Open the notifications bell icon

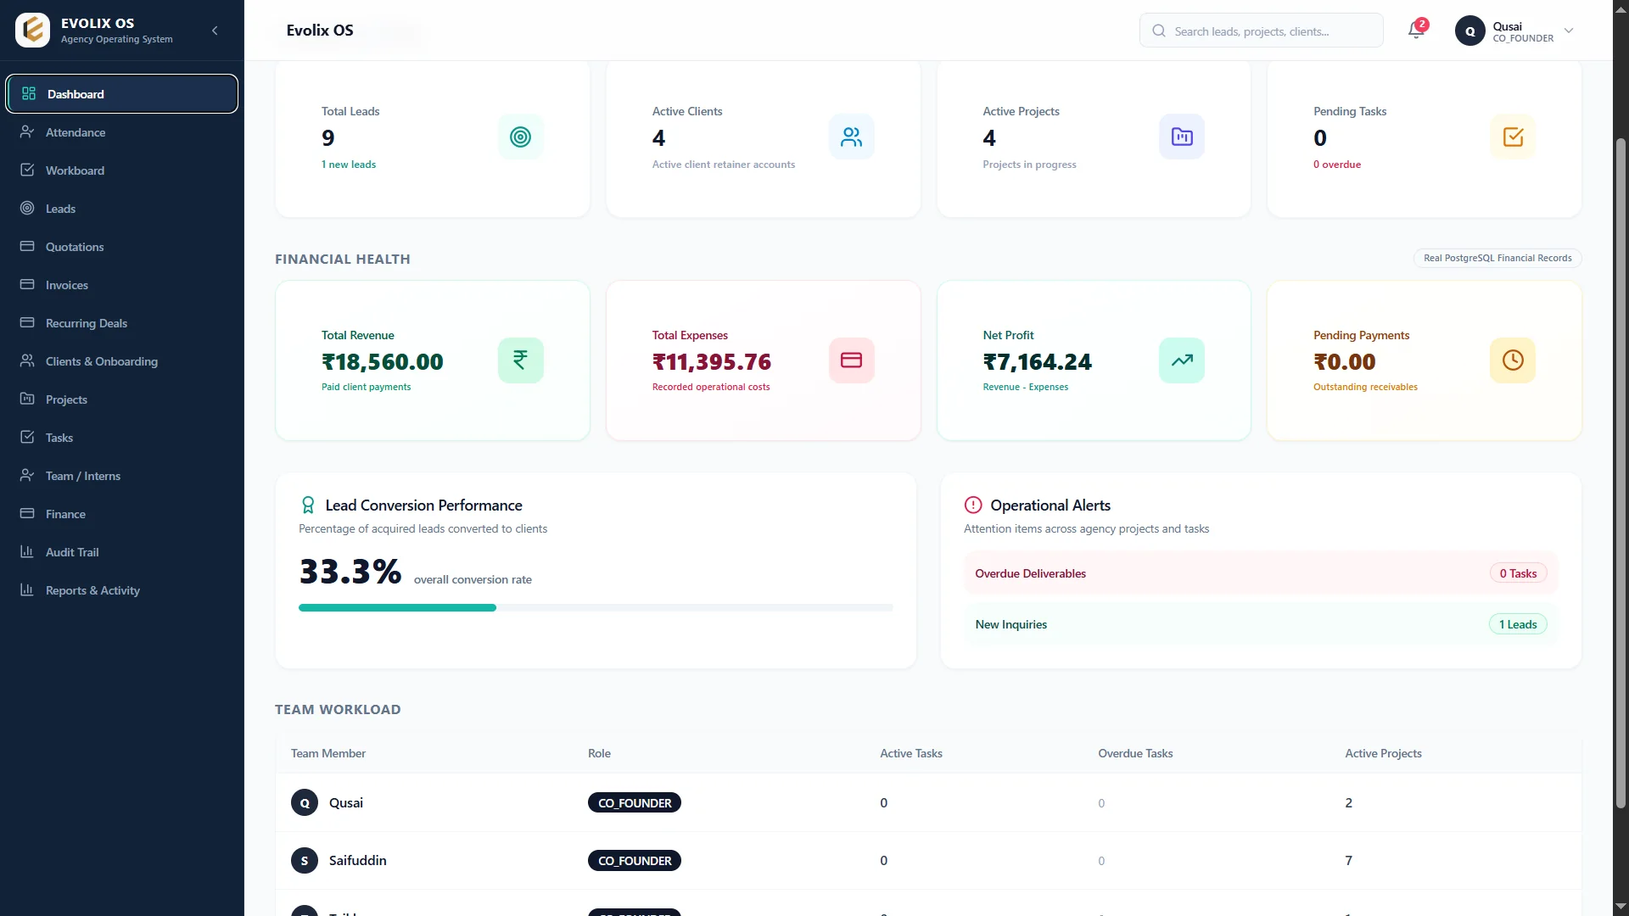(1415, 31)
